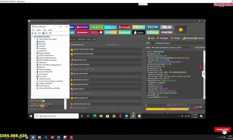Open DEVMGR from the UnlockTool toolbar

(x=188, y=38)
